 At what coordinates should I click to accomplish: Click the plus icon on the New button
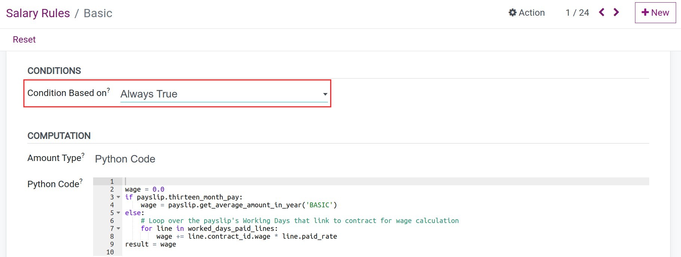tap(645, 12)
